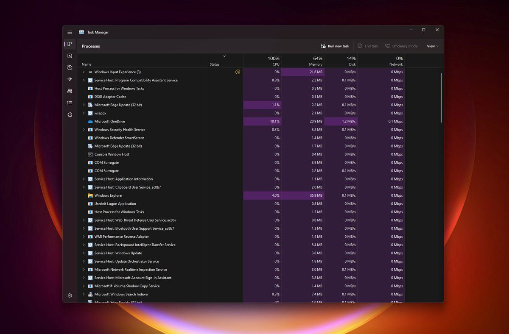Screen dimensions: 509x334
Task: Open the View dropdown menu
Action: (433, 46)
